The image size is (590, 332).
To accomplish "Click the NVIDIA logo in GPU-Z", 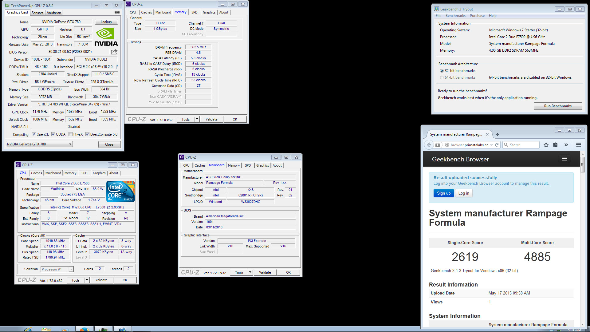I will click(106, 37).
